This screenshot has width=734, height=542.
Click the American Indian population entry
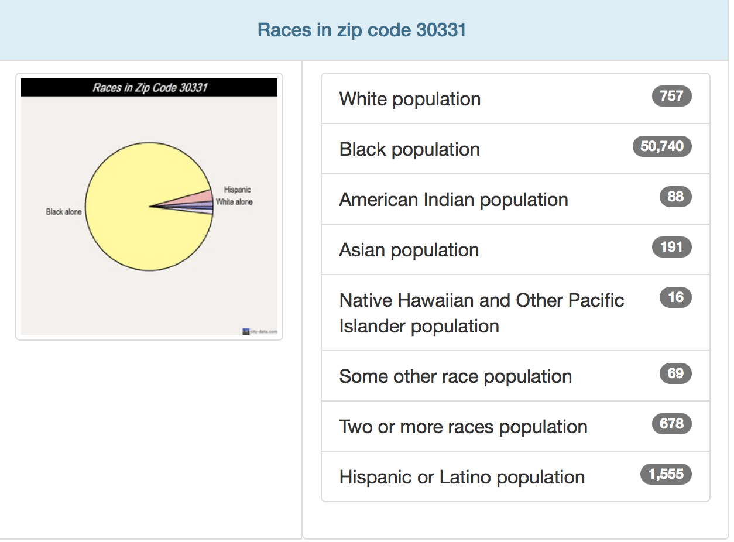[454, 200]
